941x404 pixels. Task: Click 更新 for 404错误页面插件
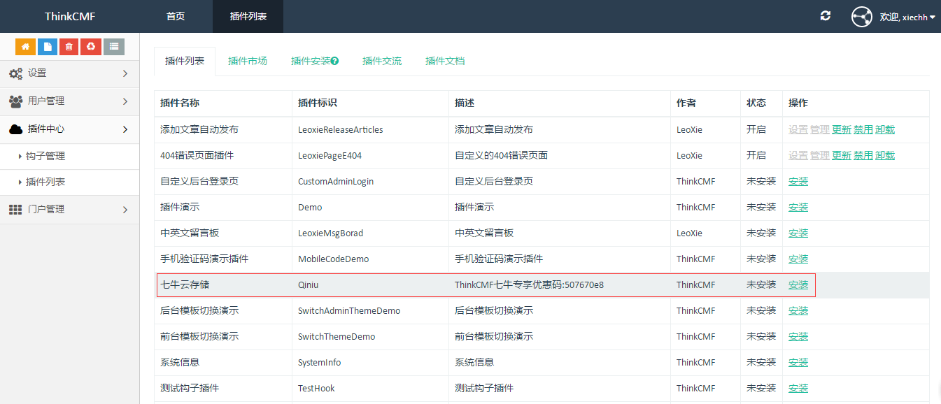coord(842,155)
